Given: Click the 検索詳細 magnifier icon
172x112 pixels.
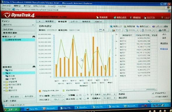Looking at the screenshot, I should (125, 26).
